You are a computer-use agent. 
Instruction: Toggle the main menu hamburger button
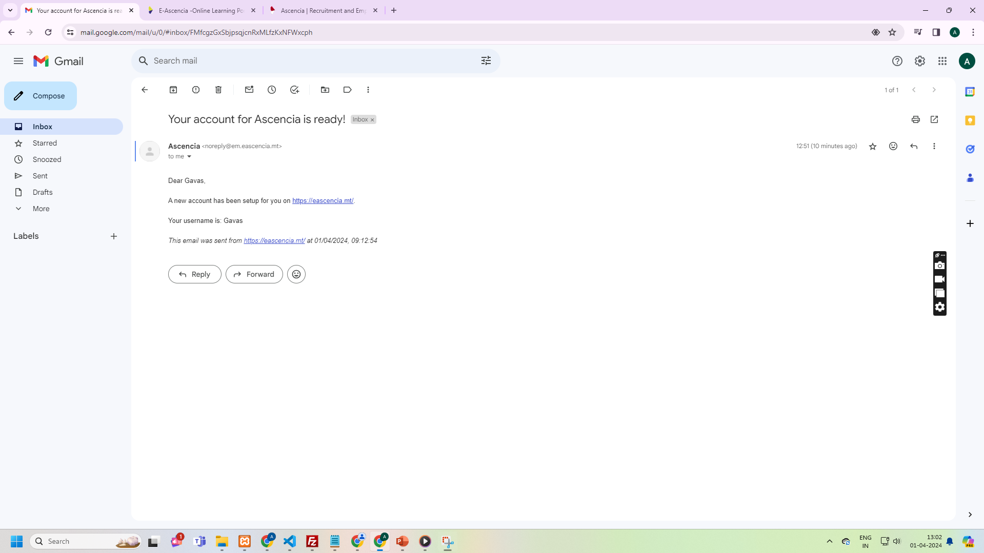click(18, 61)
